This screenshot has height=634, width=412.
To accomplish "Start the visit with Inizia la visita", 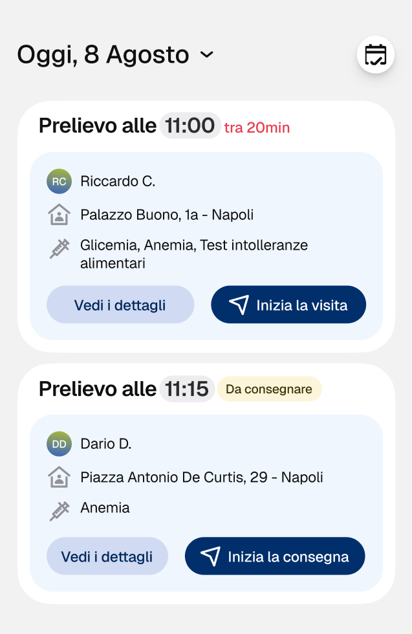I will click(x=288, y=305).
